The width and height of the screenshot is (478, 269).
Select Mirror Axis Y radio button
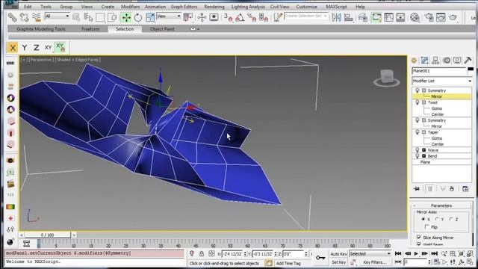pos(437,219)
